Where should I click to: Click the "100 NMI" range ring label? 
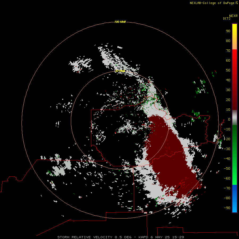[x=120, y=22]
